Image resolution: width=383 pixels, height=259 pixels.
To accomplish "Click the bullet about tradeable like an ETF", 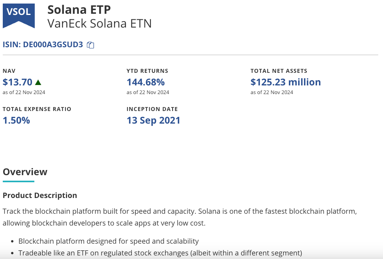I will point(160,253).
